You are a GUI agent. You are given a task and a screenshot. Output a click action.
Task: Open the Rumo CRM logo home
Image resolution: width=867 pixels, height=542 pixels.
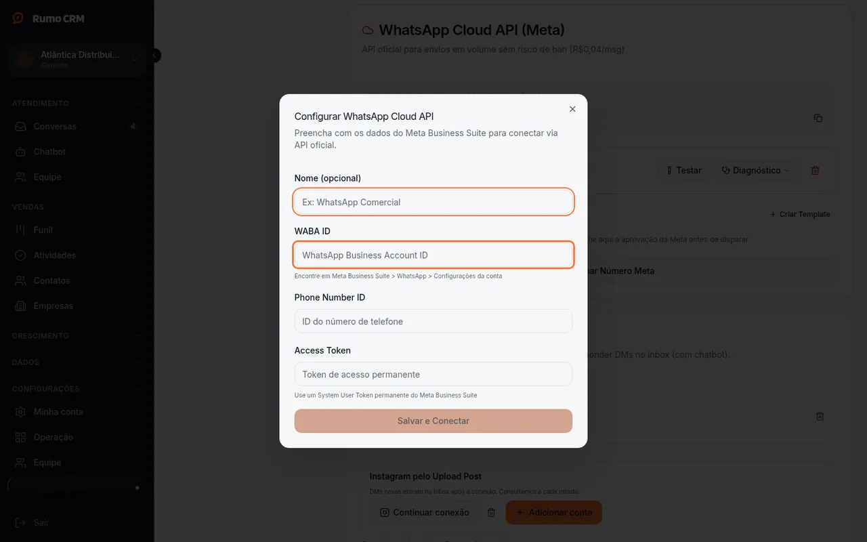coord(48,18)
